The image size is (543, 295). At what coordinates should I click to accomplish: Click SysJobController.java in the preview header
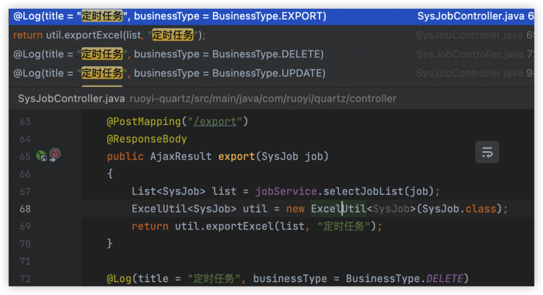click(x=72, y=99)
